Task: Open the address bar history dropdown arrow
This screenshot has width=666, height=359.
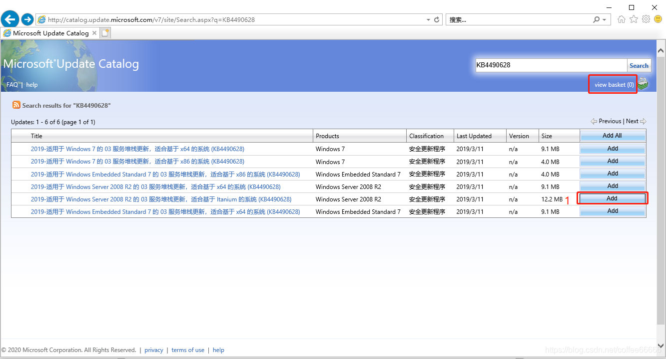Action: [x=428, y=20]
